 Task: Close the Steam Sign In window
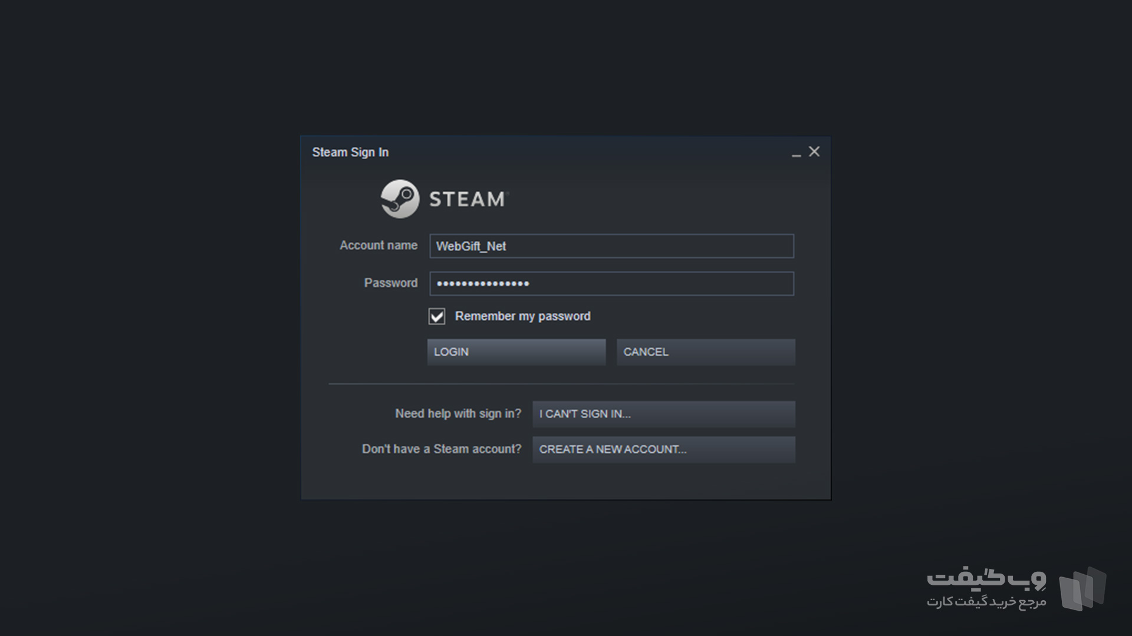[x=814, y=152]
